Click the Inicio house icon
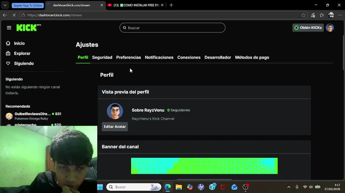 [x=8, y=43]
